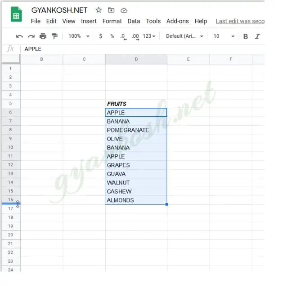Screen dimensions: 287x286
Task: Click the OLIVE cell
Action: [x=136, y=139]
